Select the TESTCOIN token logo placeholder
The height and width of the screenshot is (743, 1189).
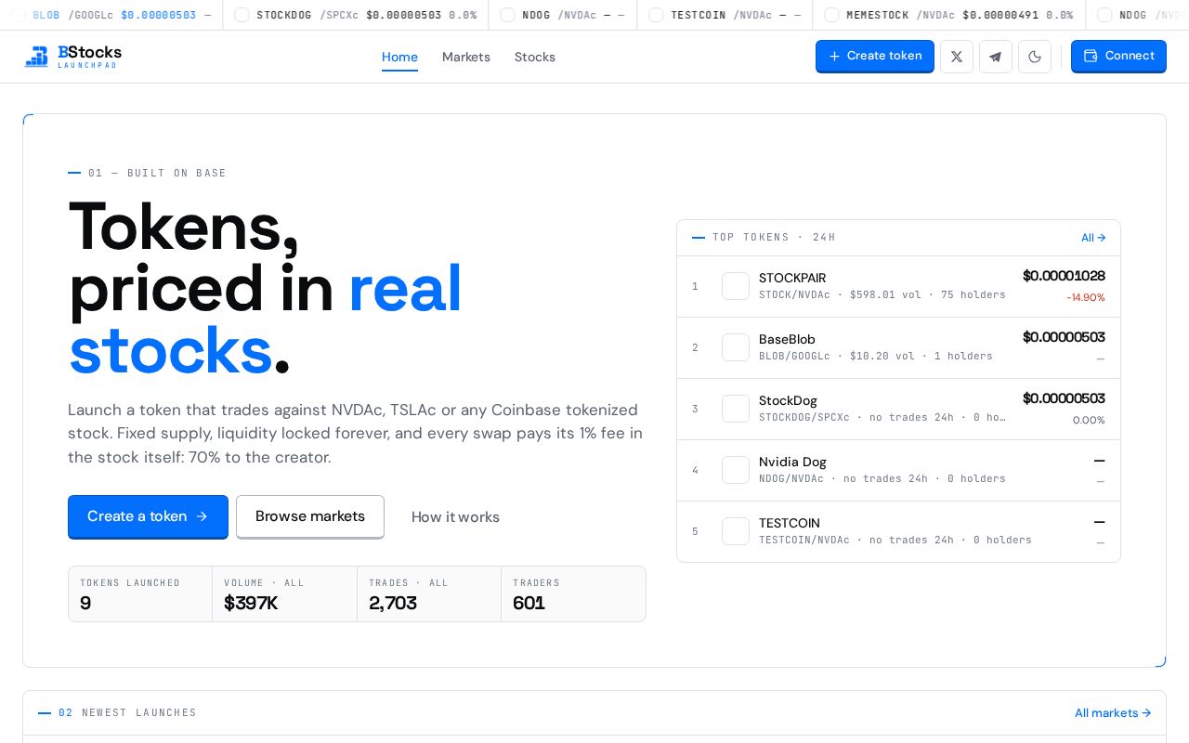(x=736, y=531)
